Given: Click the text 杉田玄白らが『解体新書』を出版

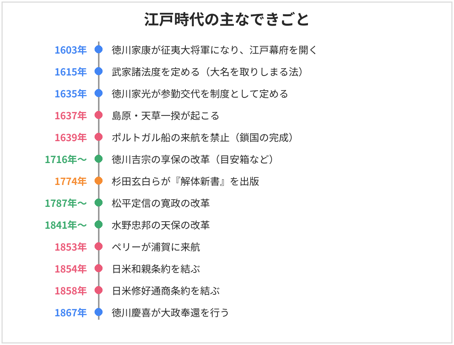Looking at the screenshot, I should tap(185, 181).
